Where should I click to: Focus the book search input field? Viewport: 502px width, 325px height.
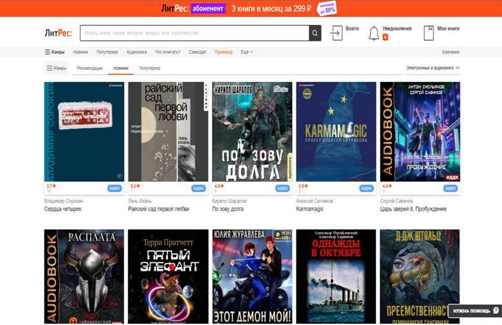194,33
